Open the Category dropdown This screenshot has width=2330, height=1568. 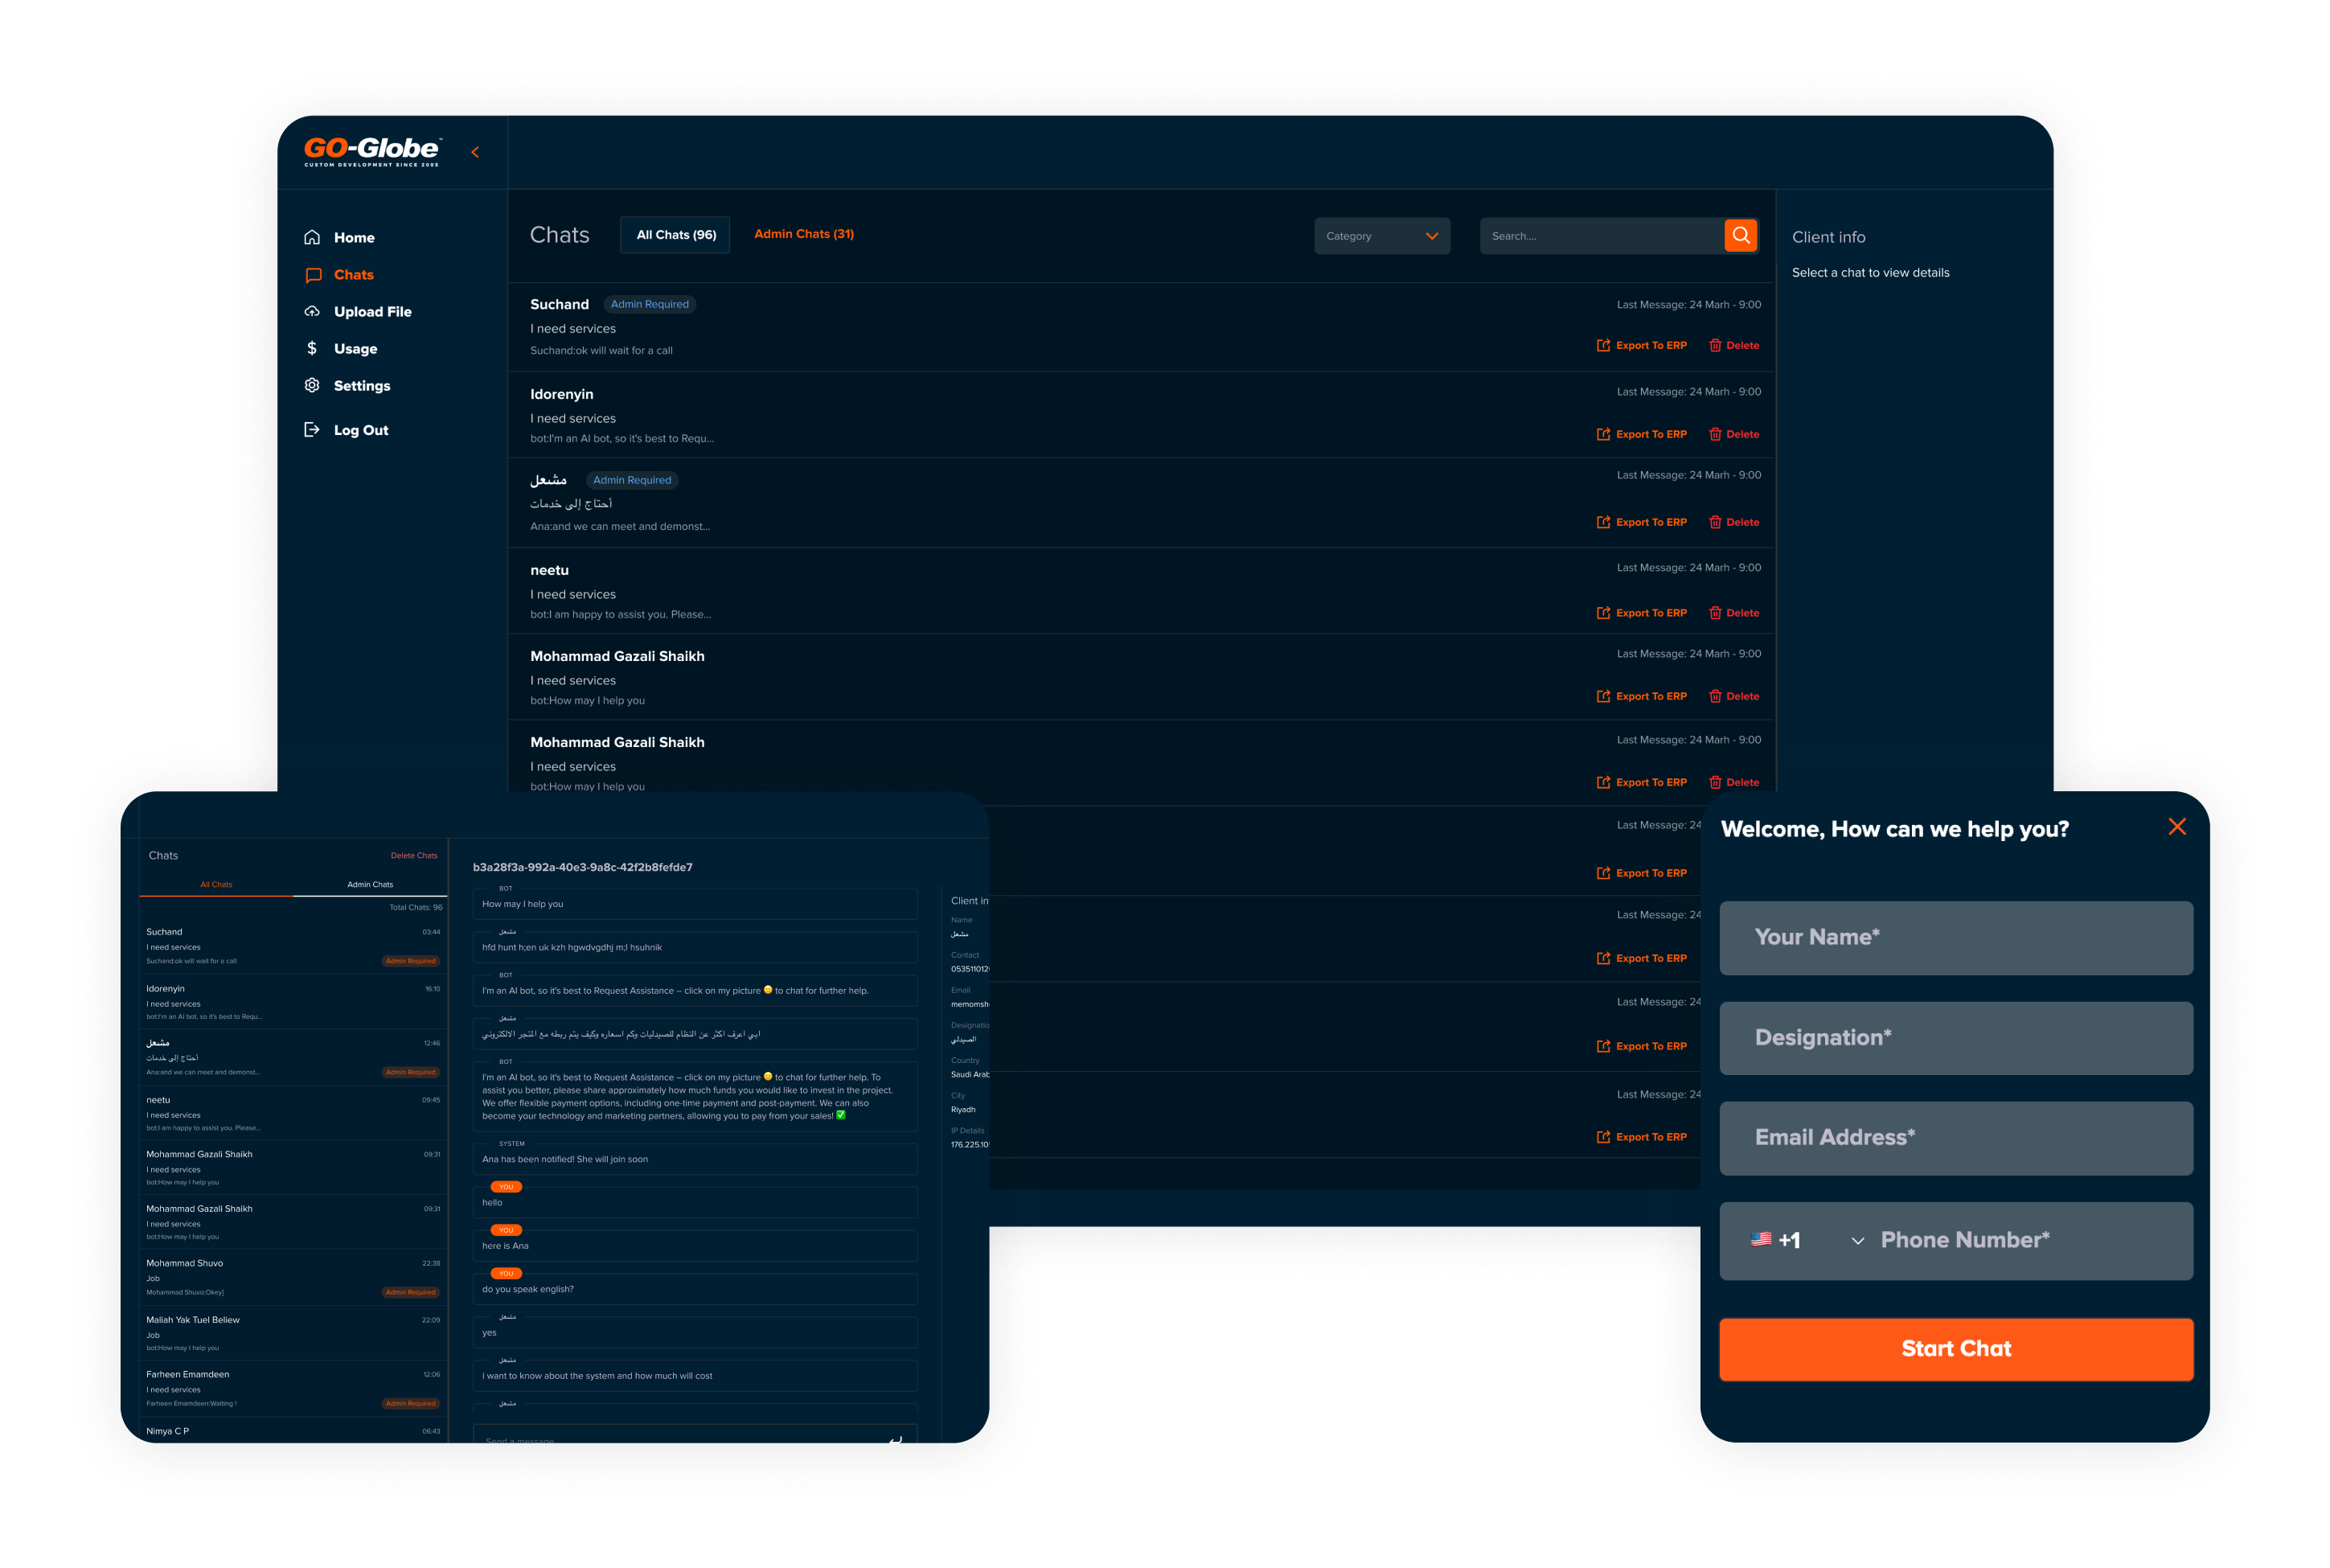pos(1381,236)
